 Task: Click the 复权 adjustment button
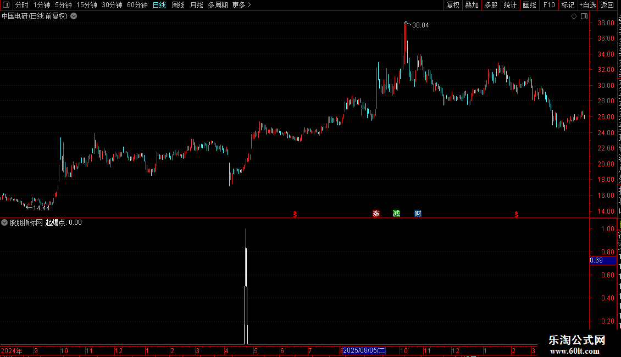point(453,5)
